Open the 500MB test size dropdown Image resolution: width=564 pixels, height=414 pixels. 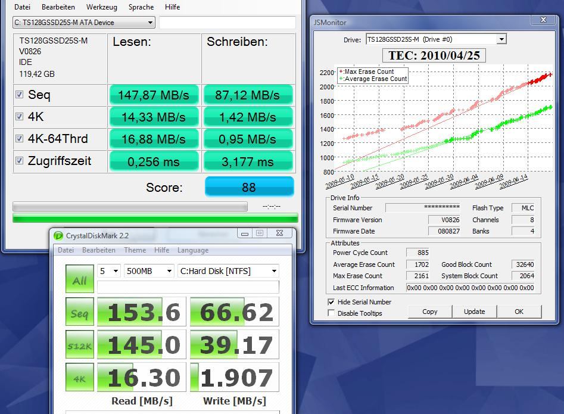pos(149,271)
